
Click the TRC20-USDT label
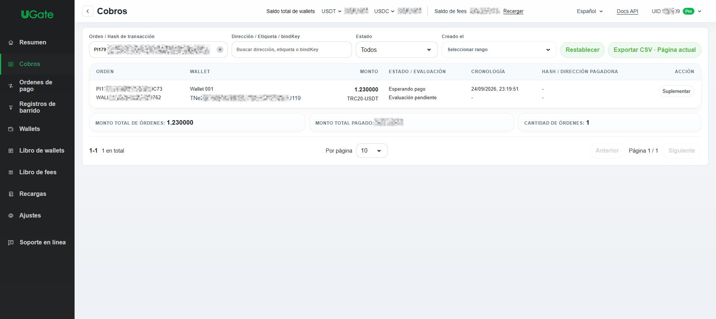pyautogui.click(x=362, y=99)
